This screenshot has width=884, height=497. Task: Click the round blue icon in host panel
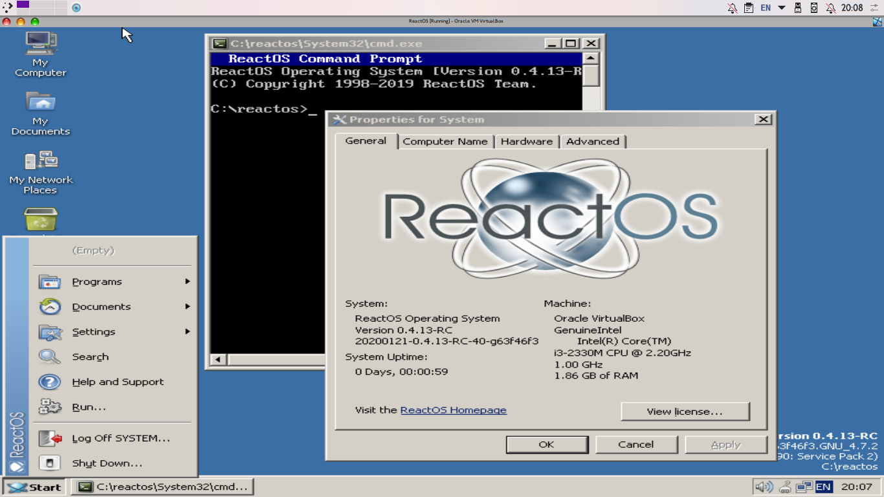click(x=76, y=8)
